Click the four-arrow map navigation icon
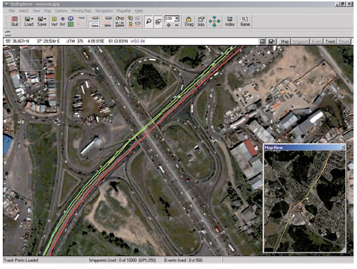 tap(214, 21)
